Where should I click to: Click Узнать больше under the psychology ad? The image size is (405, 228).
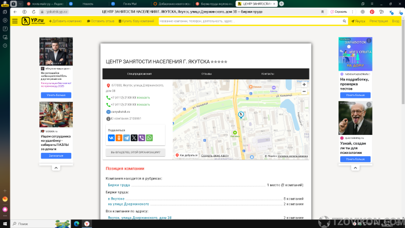[355, 159]
